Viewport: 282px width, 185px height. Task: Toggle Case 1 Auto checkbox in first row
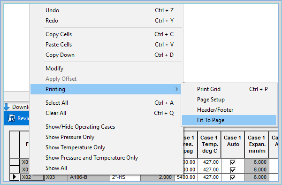click(233, 162)
